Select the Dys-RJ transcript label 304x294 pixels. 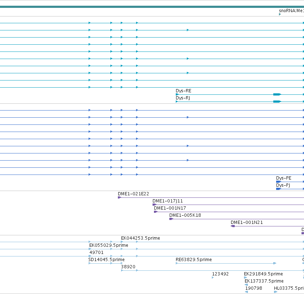[x=183, y=98]
